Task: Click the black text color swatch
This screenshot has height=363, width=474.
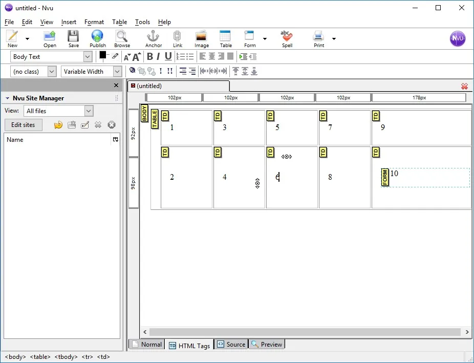Action: pos(103,55)
